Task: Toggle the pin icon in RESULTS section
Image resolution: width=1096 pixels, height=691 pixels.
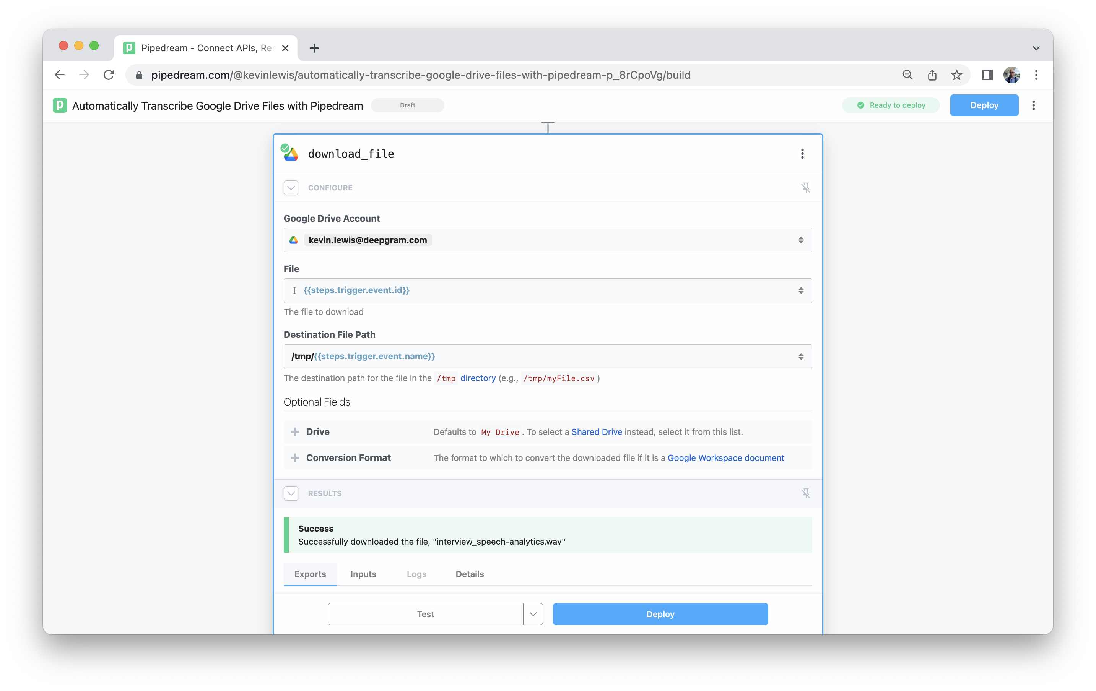Action: point(805,493)
